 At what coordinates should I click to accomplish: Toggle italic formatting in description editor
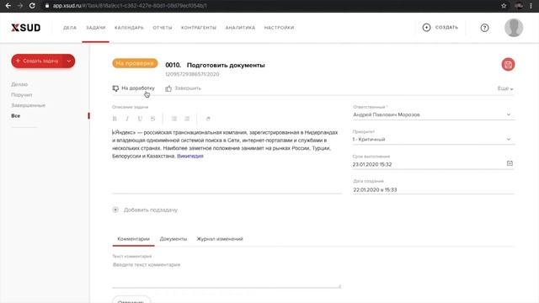[x=127, y=119]
